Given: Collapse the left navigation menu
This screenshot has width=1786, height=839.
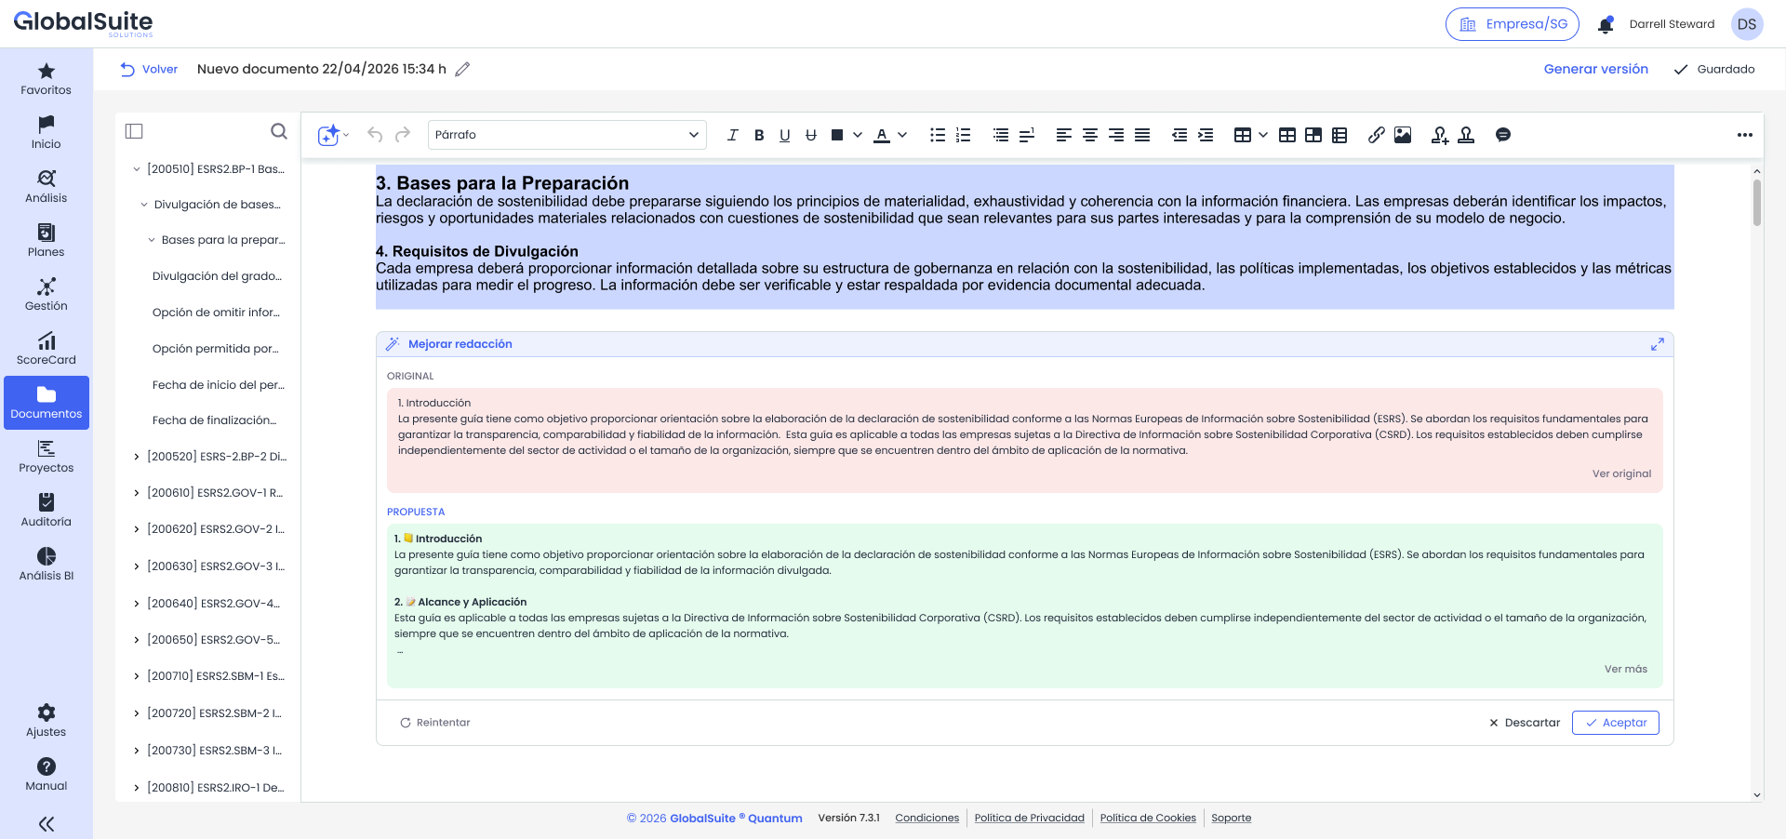Looking at the screenshot, I should 47,823.
